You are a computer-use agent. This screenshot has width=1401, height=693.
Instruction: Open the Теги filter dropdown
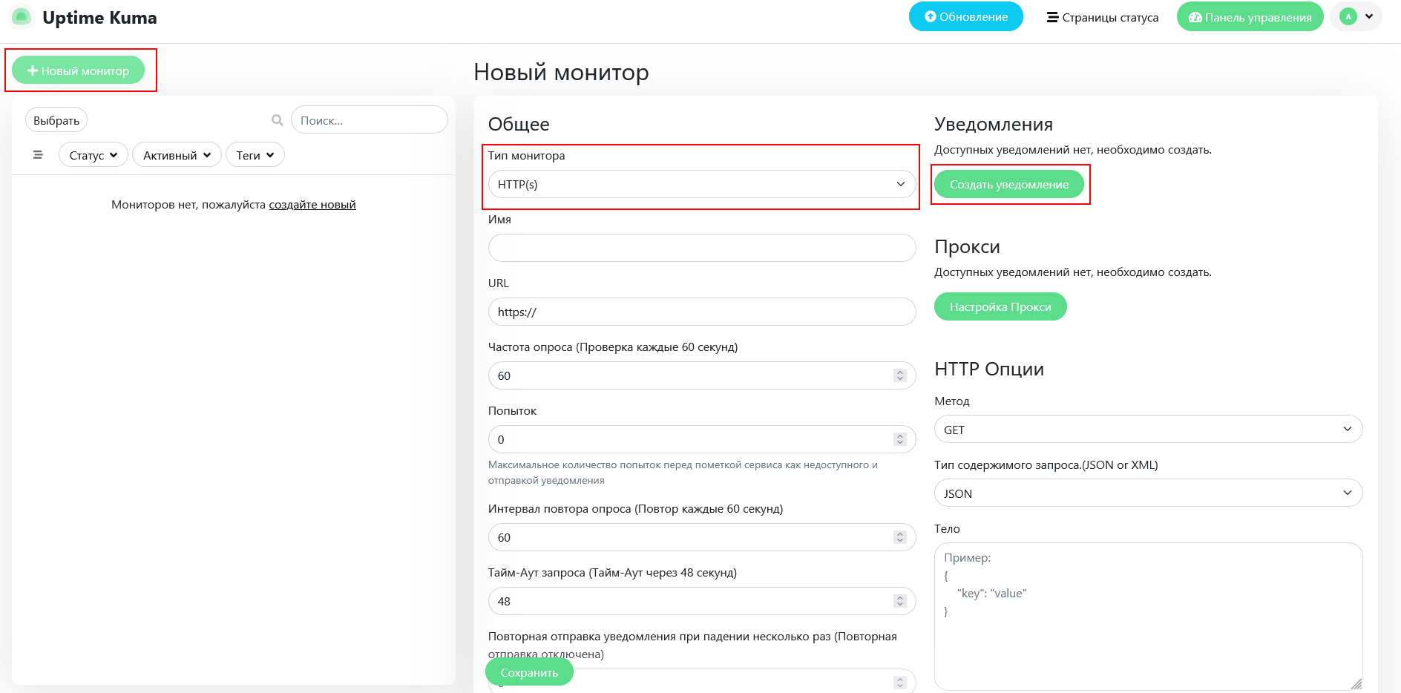pos(255,155)
